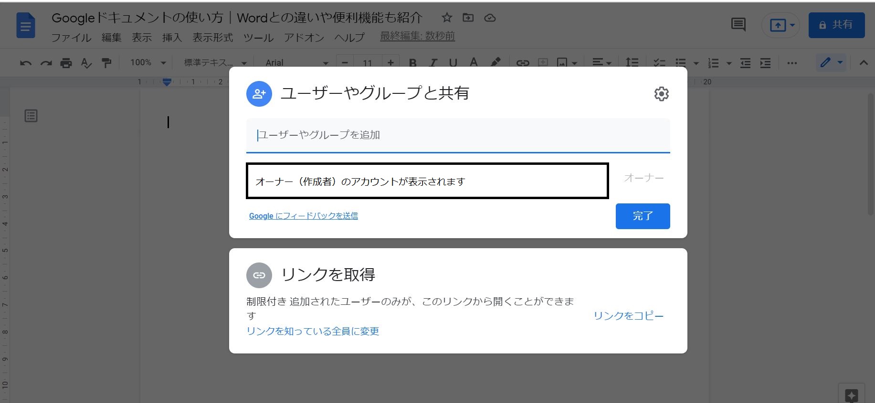The height and width of the screenshot is (403, 875).
Task: Open the 編集 menu
Action: tap(112, 37)
